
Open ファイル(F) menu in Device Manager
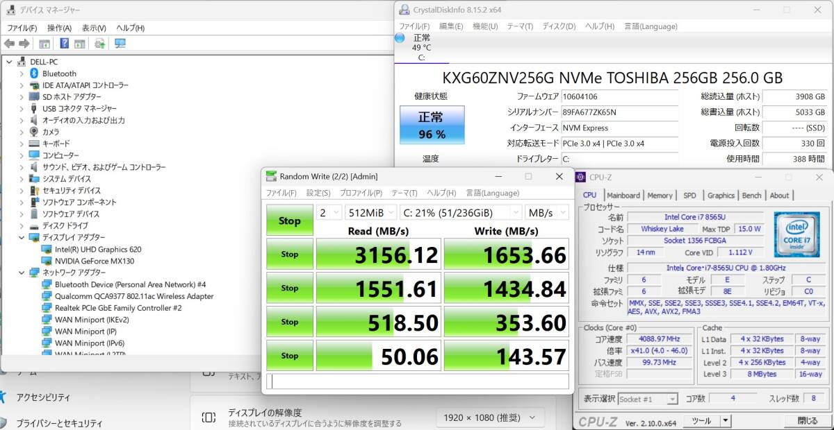[22, 28]
